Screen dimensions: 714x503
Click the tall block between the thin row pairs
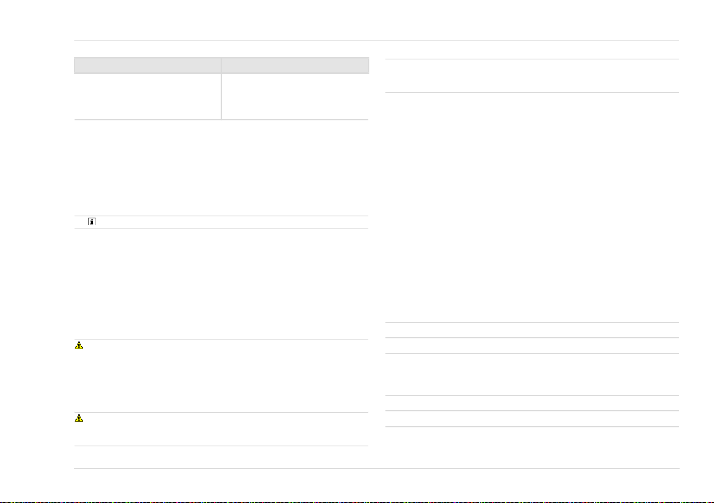click(x=533, y=374)
